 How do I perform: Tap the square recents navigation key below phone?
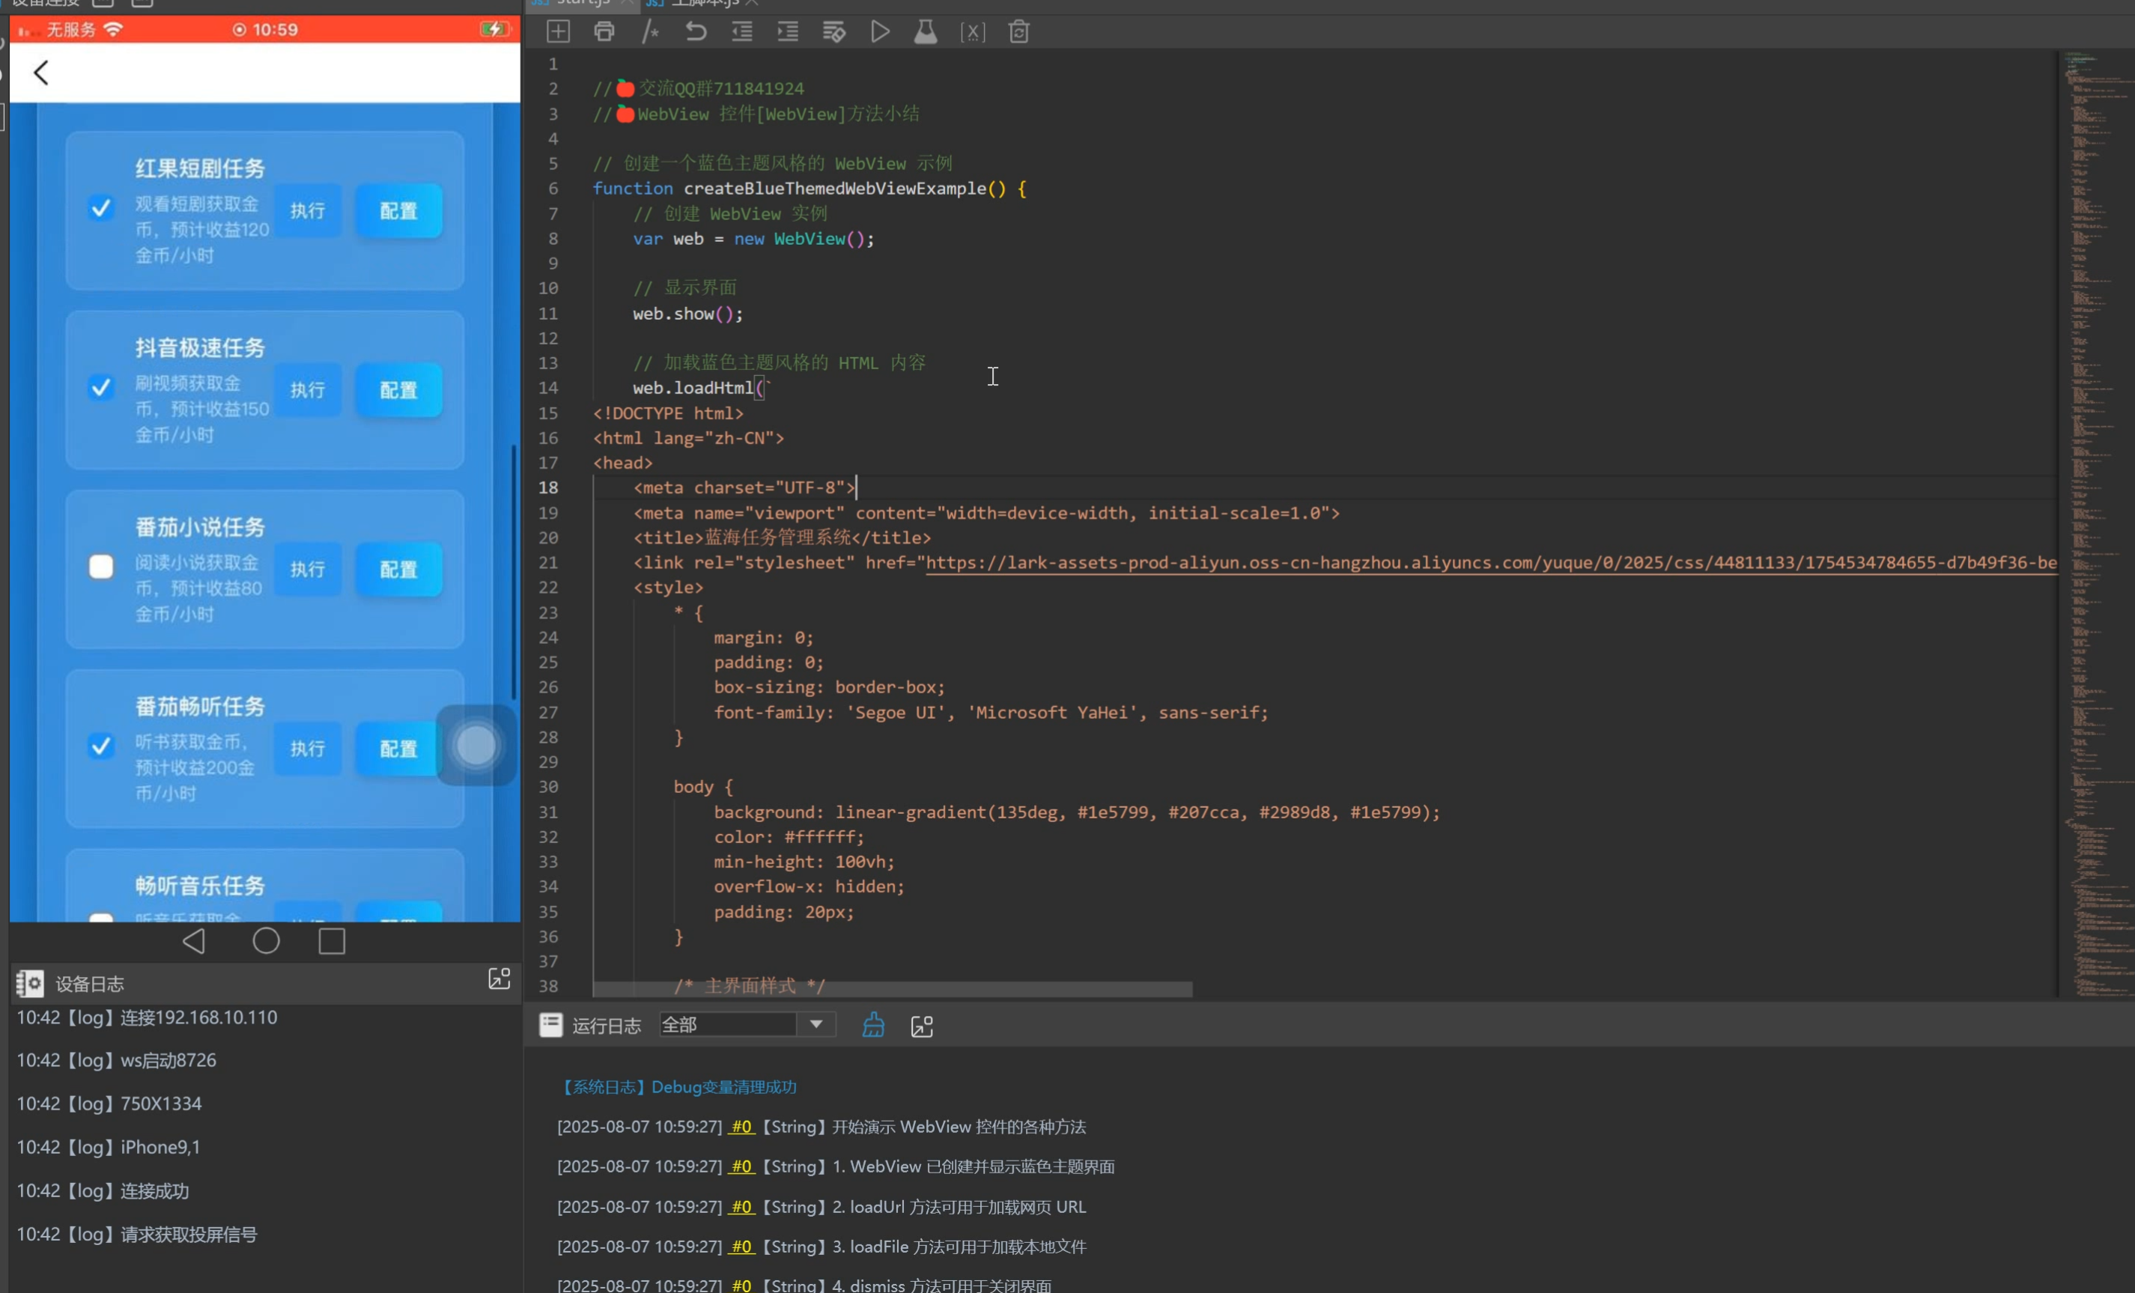pyautogui.click(x=332, y=940)
